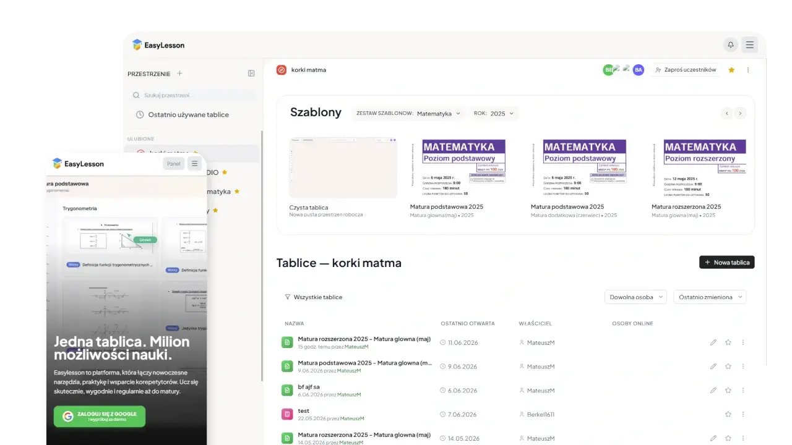Toggle yellow star favorite for korki matma
Screen dimensions: 792x445
click(731, 70)
